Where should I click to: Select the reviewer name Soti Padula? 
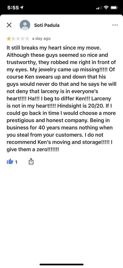pos(47,25)
